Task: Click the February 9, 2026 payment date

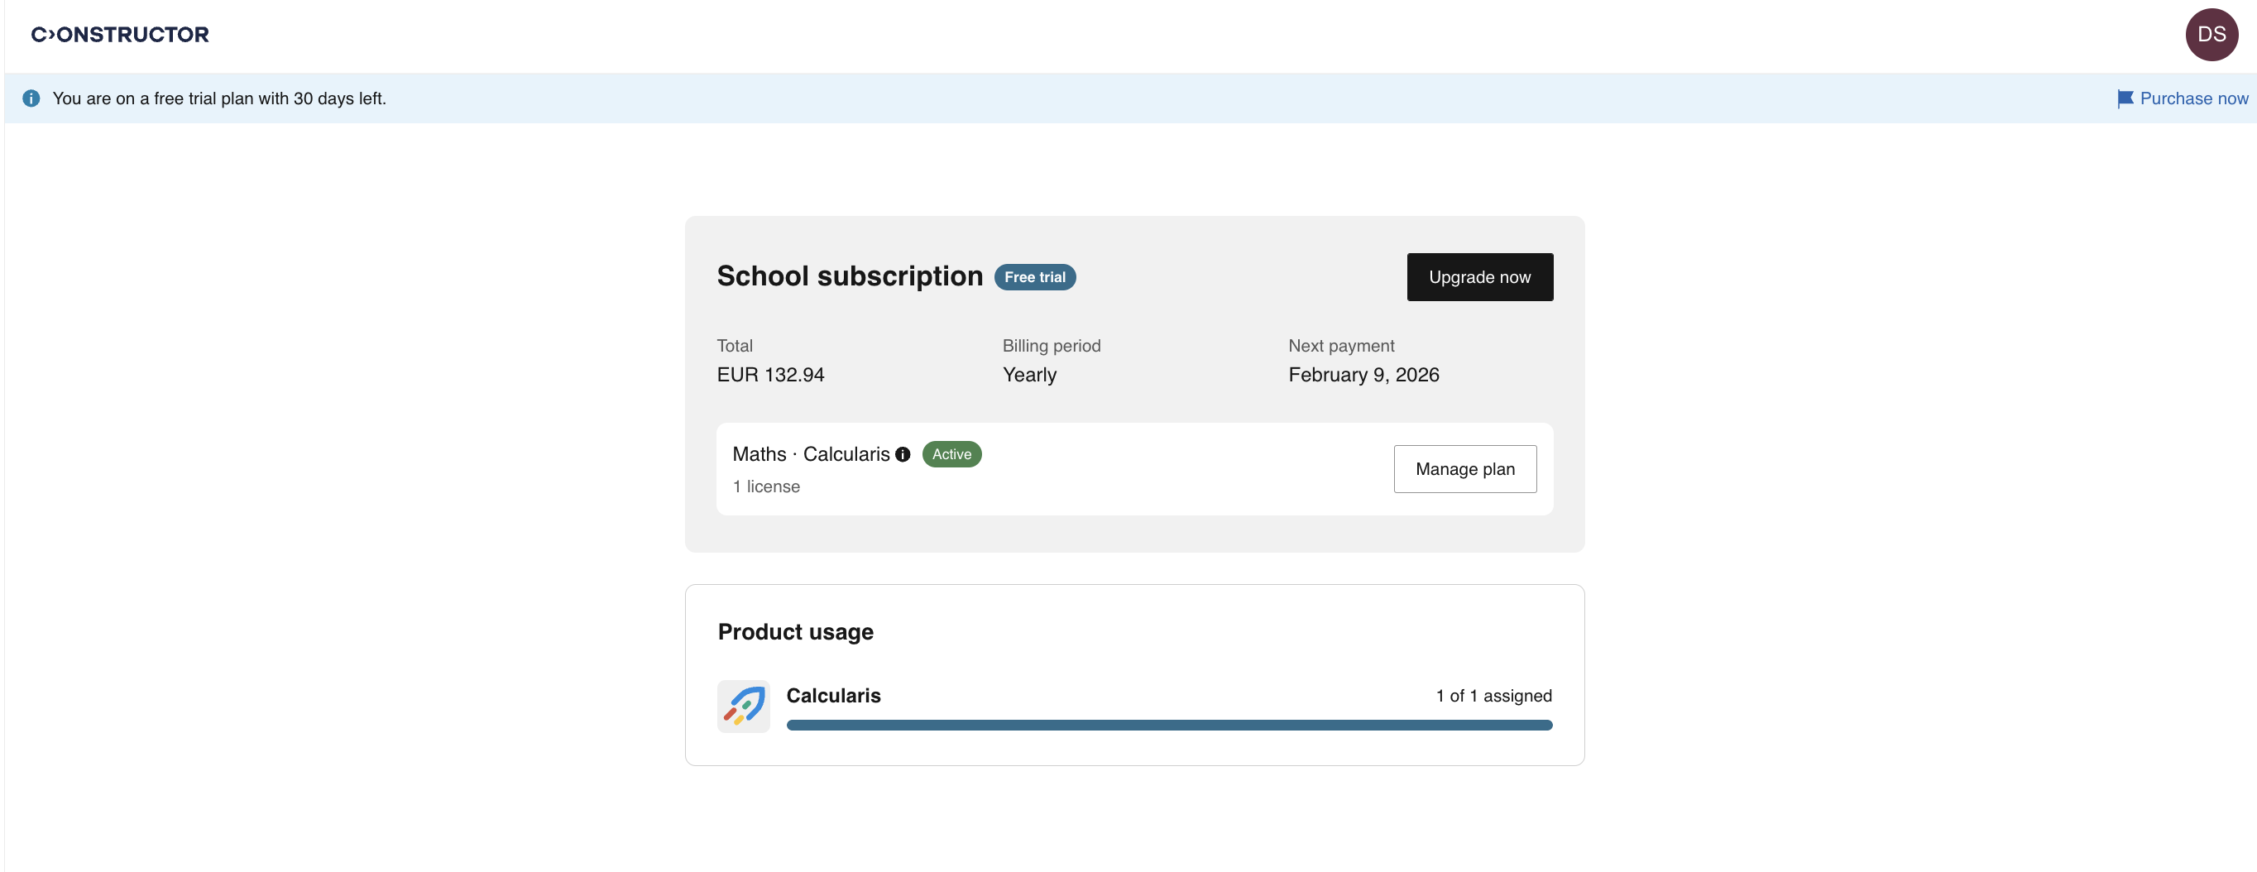Action: tap(1363, 374)
